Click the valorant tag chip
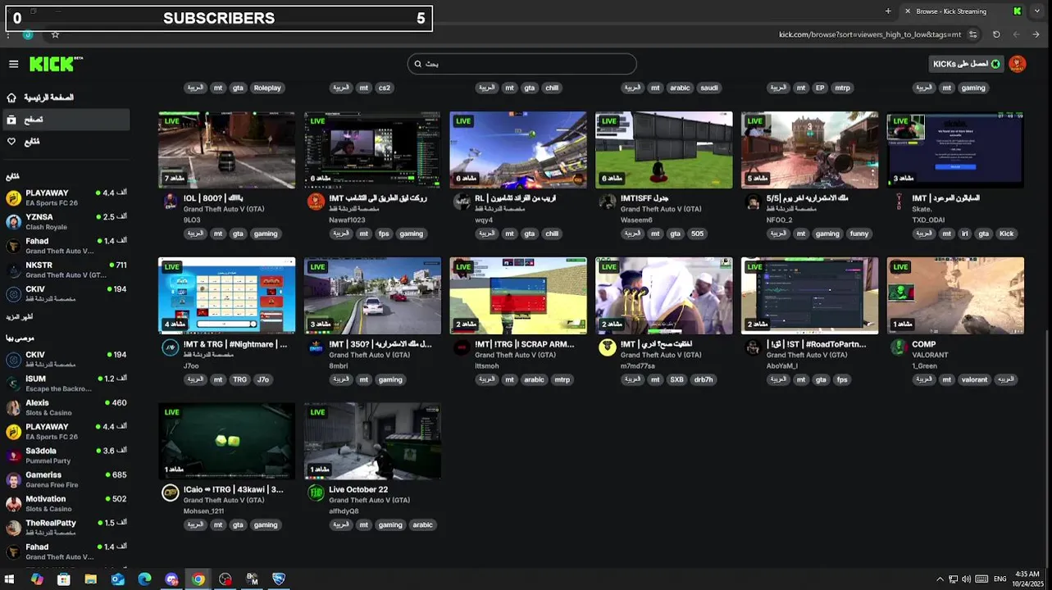Viewport: 1052px width, 590px height. [974, 379]
